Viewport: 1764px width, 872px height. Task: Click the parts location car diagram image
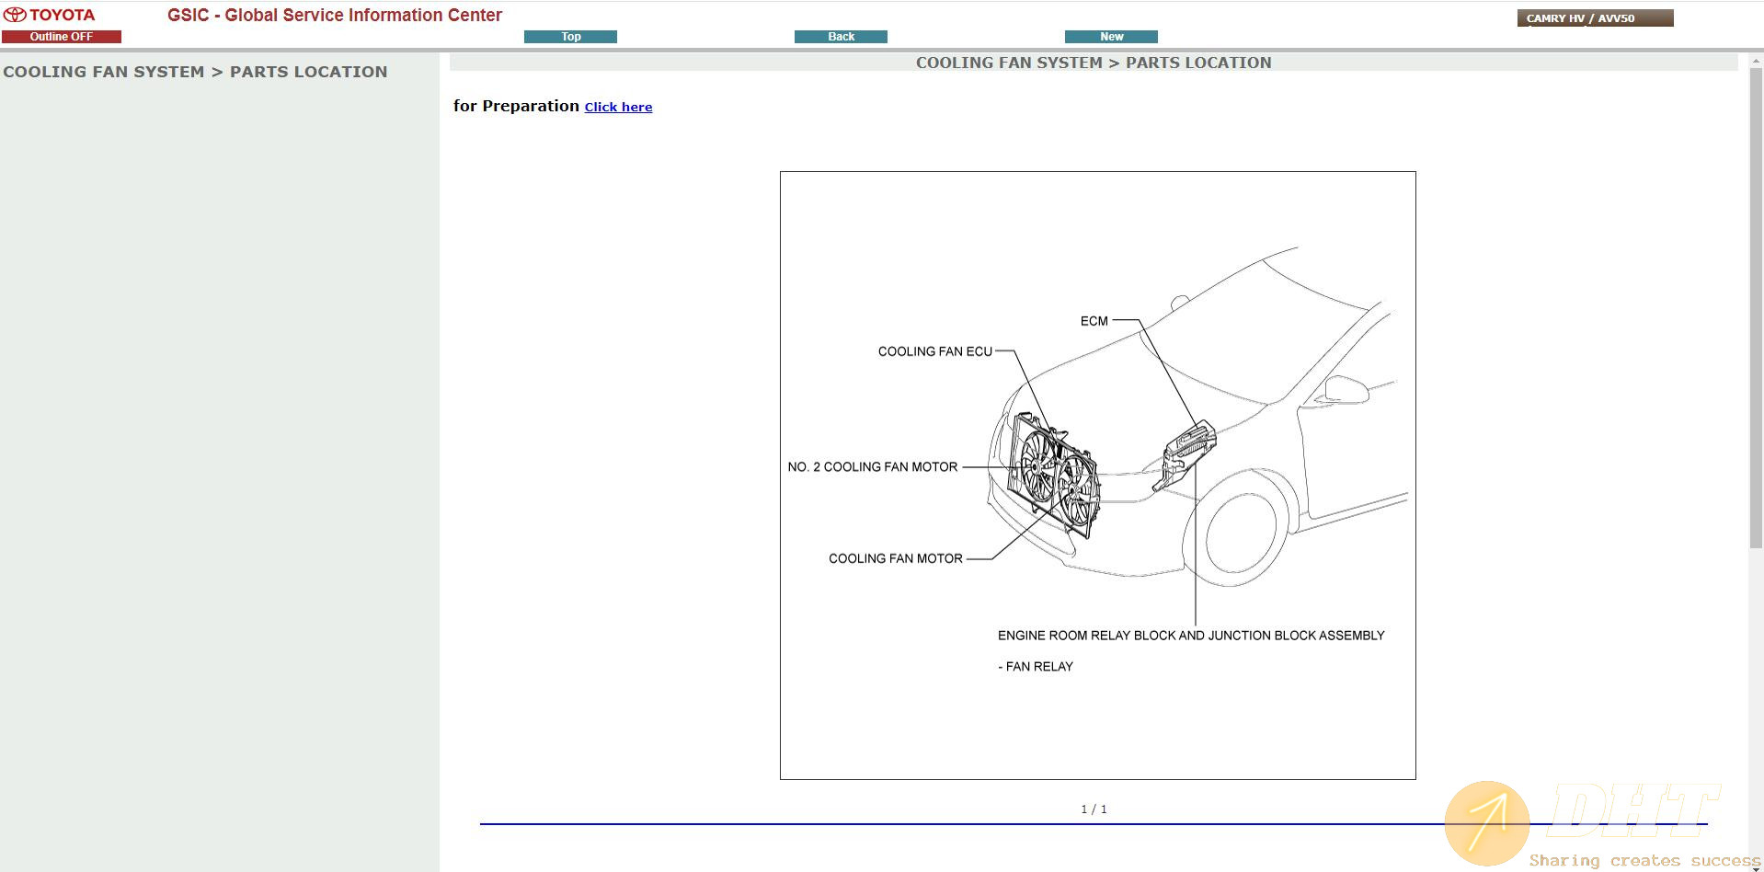pyautogui.click(x=1097, y=476)
